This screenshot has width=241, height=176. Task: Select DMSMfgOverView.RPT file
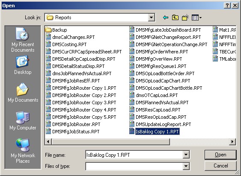155,59
